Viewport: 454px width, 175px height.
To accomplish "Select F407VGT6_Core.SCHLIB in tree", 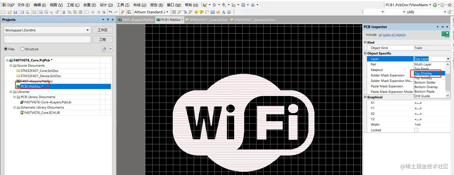I will click(x=40, y=113).
